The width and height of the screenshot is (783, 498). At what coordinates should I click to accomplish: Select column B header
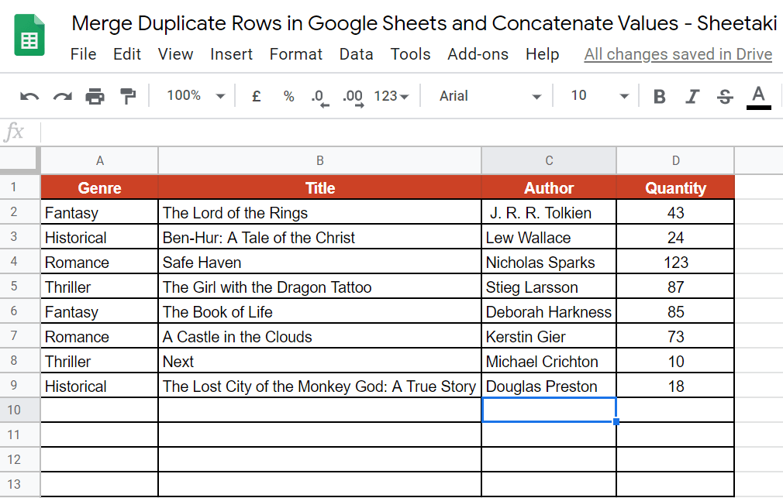319,160
